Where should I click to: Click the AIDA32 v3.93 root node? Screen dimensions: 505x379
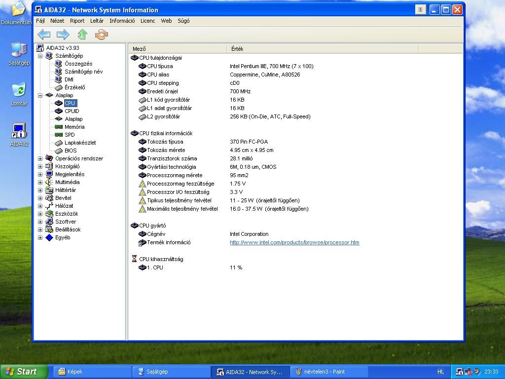coord(63,48)
